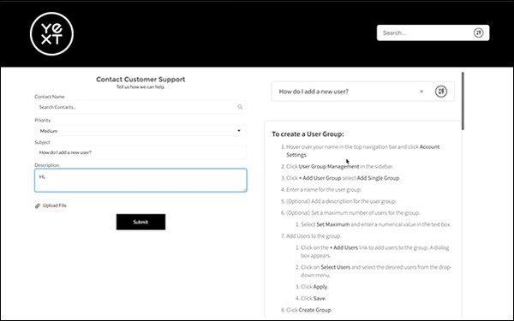The width and height of the screenshot is (514, 321).
Task: Submit the support request
Action: (x=140, y=222)
